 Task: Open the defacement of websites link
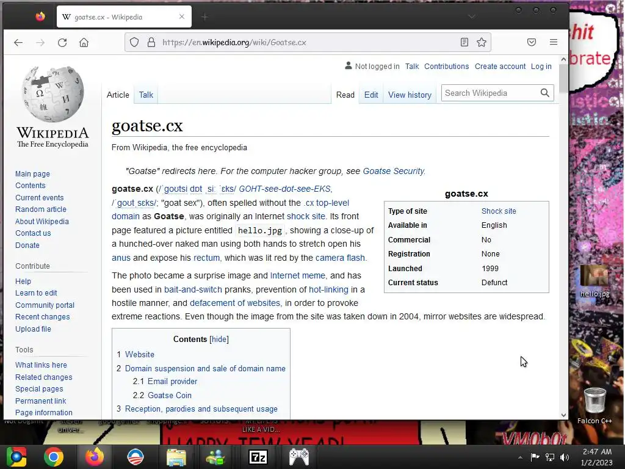coord(235,303)
